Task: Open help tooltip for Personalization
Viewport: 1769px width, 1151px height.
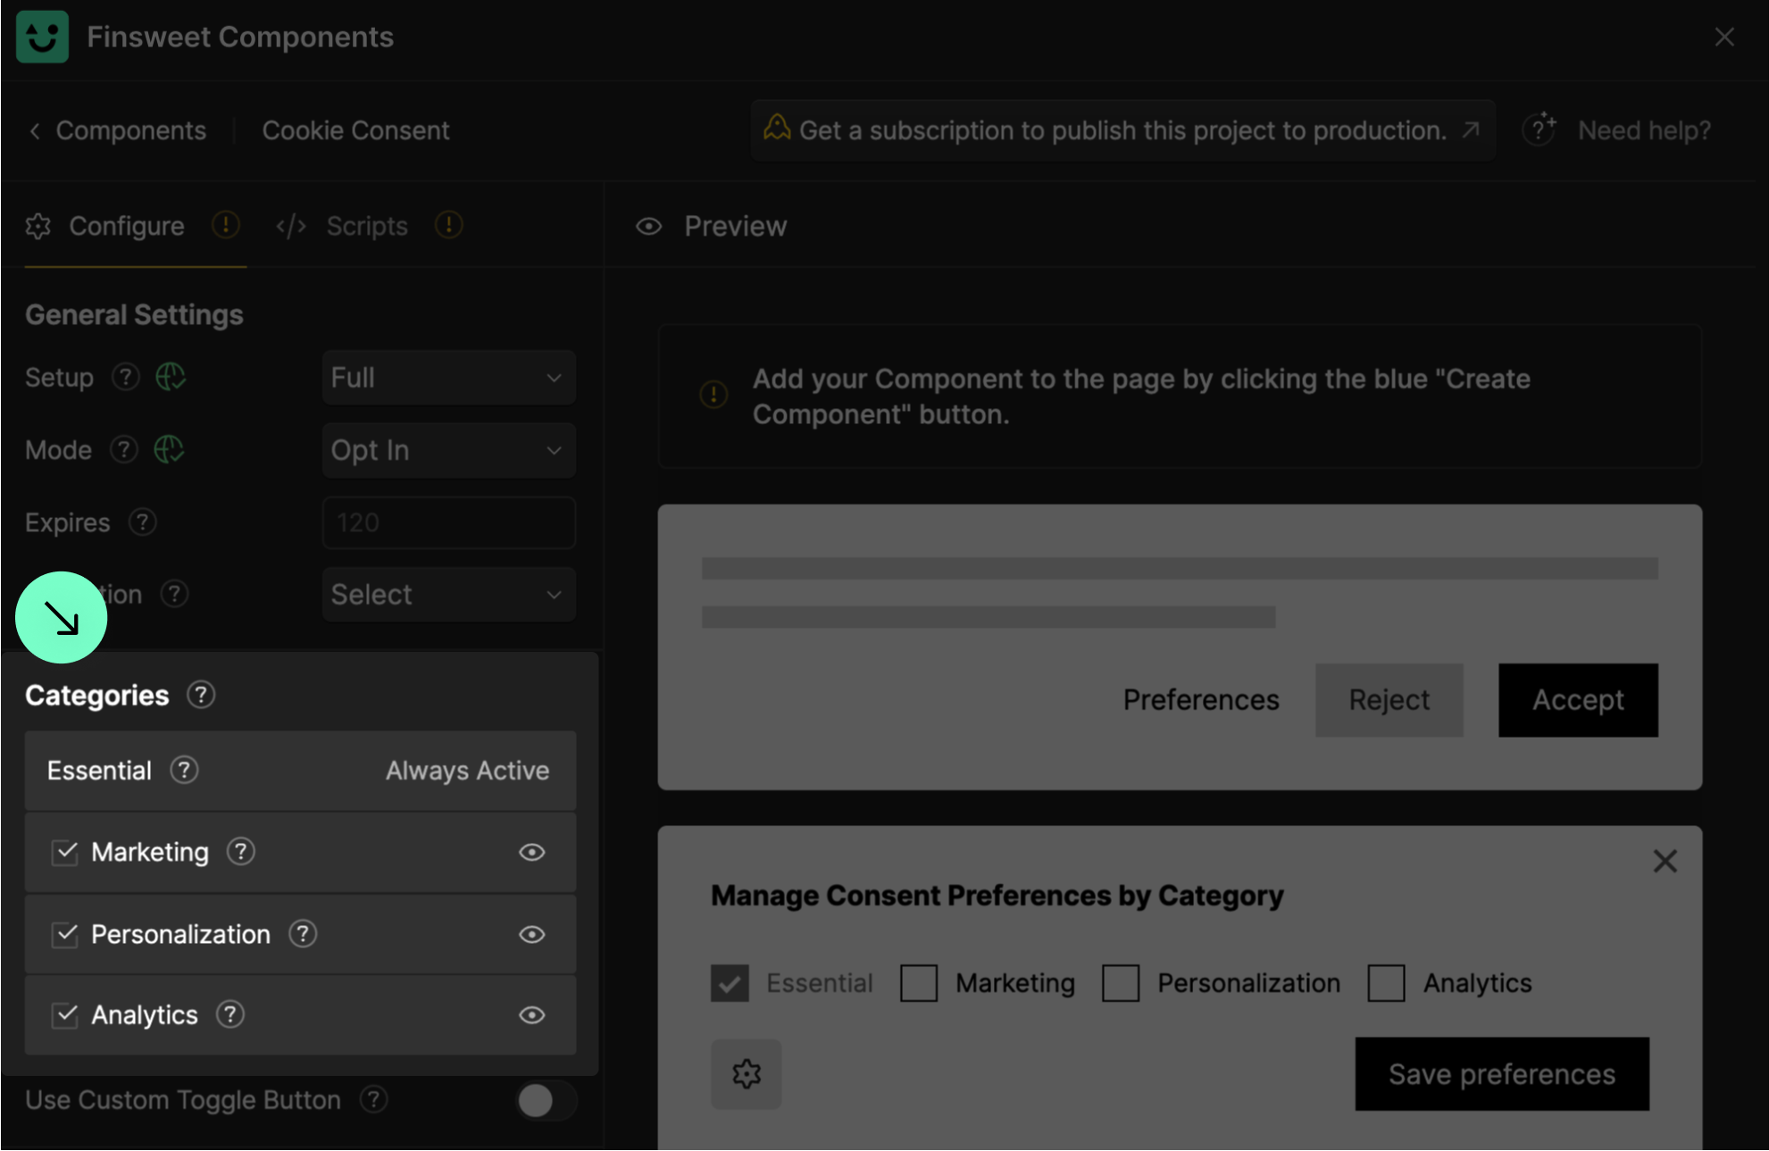Action: tap(303, 934)
